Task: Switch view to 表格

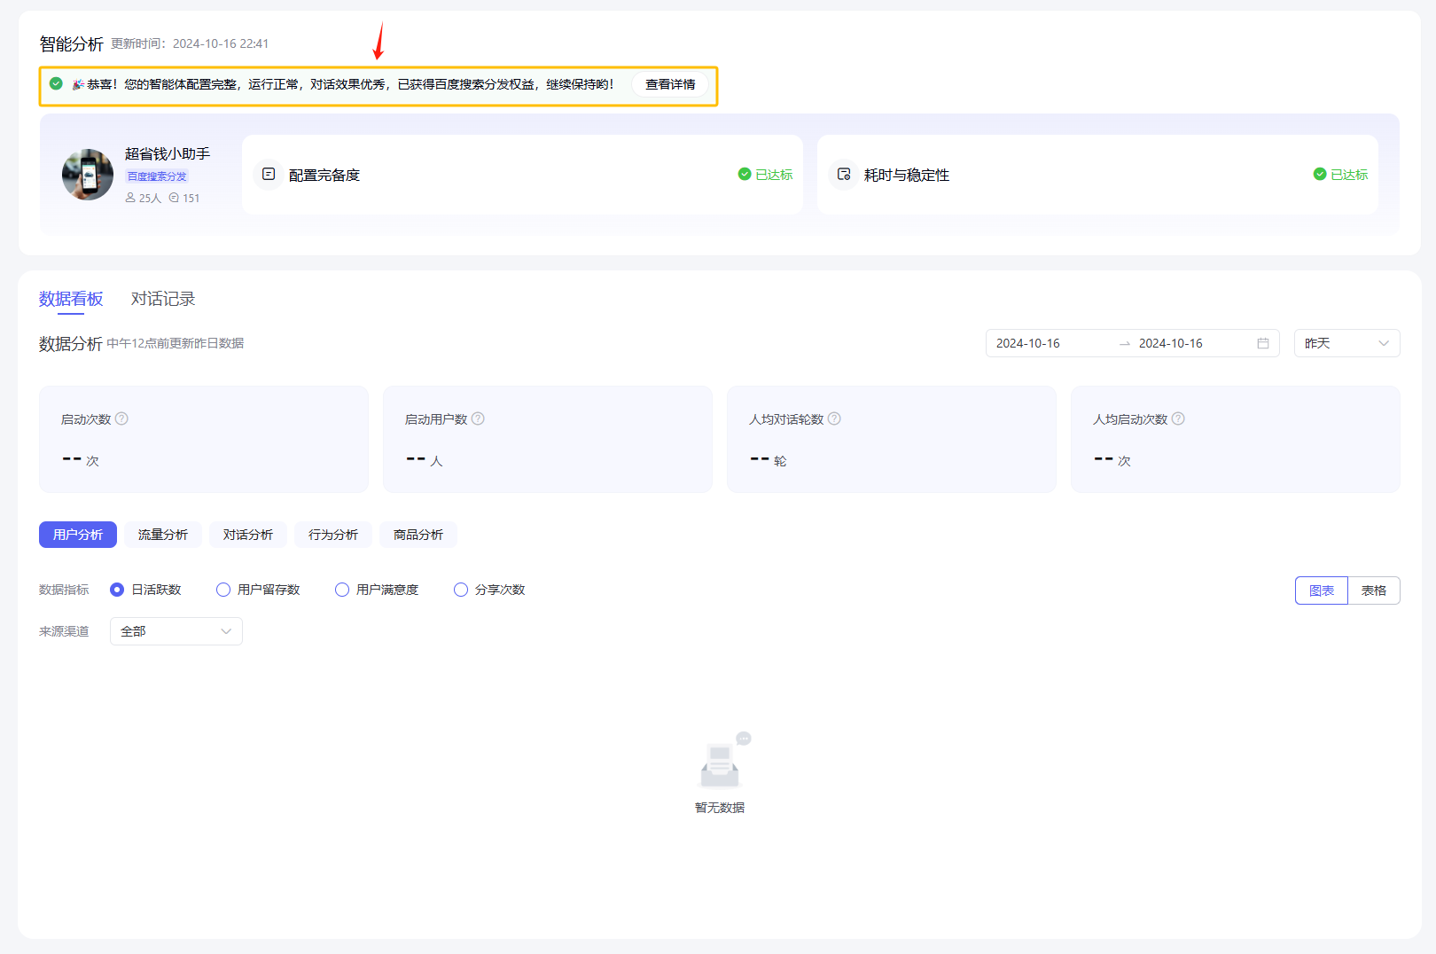Action: pos(1373,590)
